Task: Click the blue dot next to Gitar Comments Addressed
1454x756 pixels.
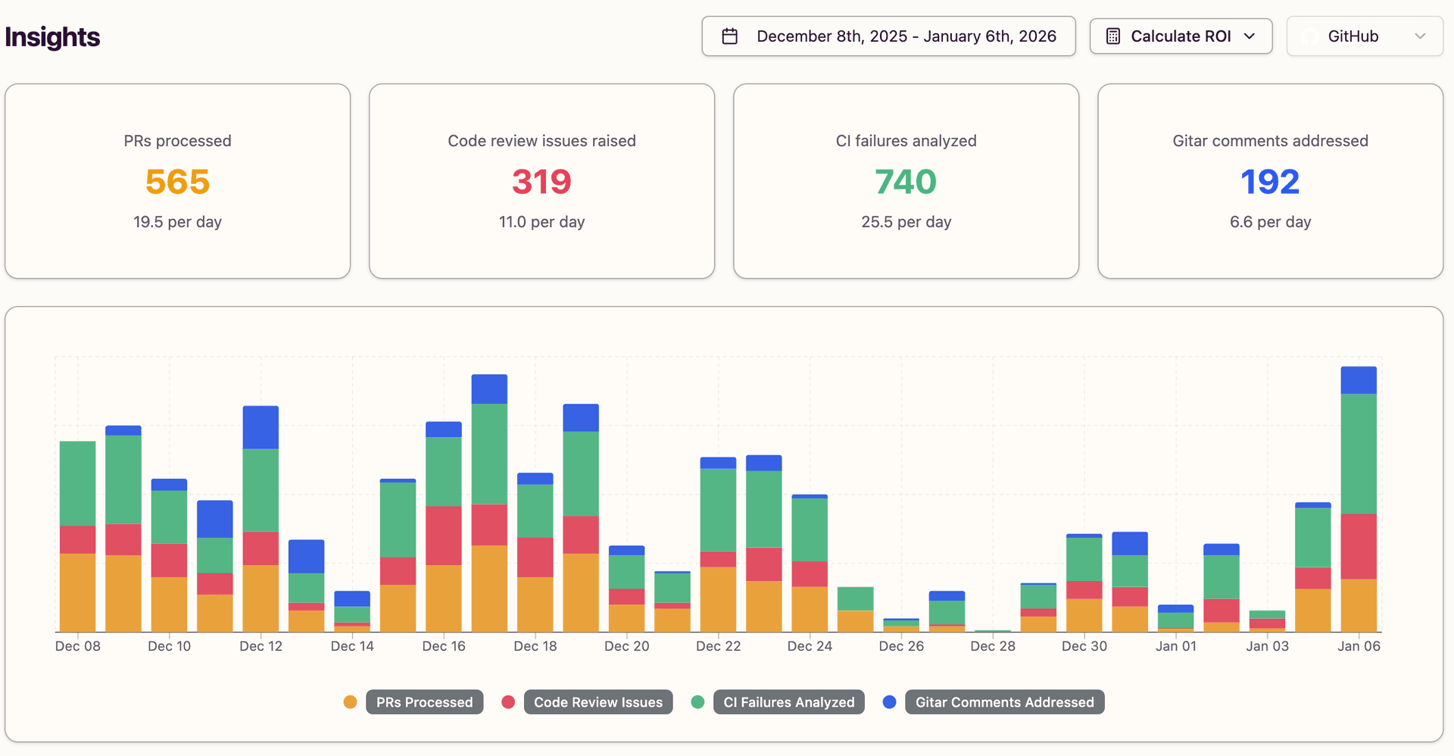Action: pyautogui.click(x=889, y=702)
